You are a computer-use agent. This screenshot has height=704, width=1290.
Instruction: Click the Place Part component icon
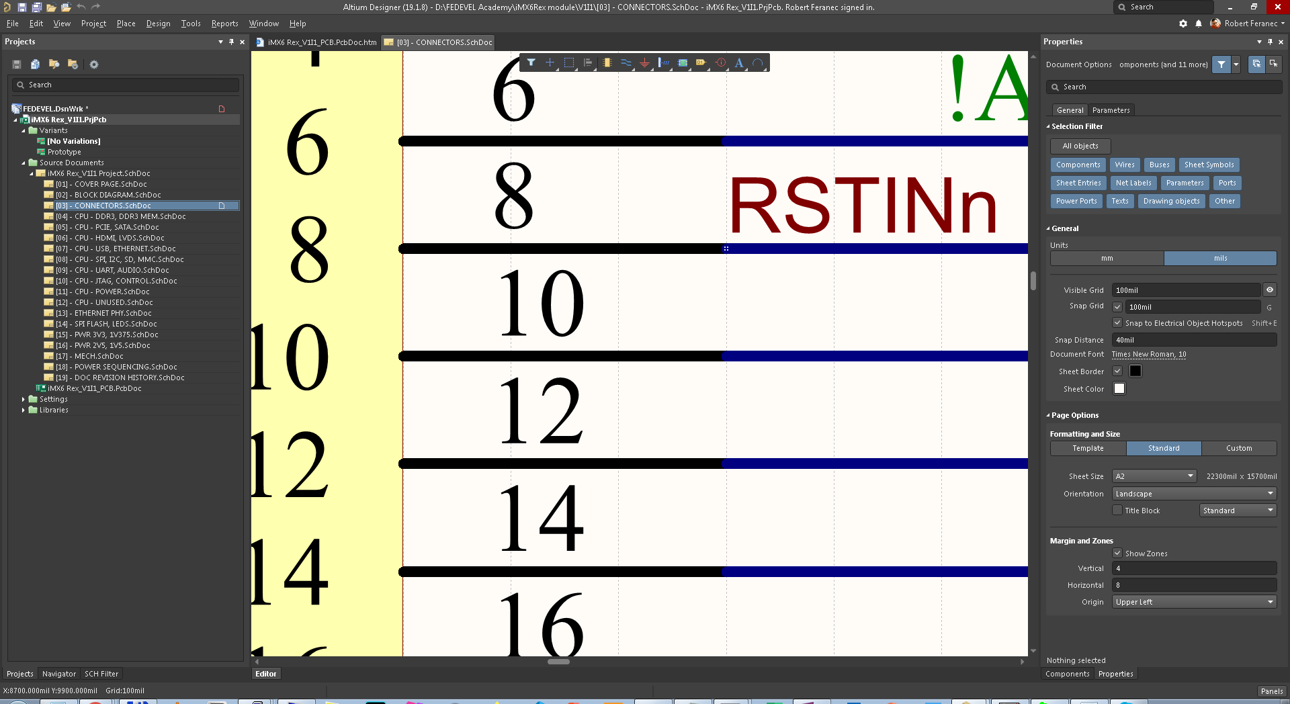[x=607, y=62]
